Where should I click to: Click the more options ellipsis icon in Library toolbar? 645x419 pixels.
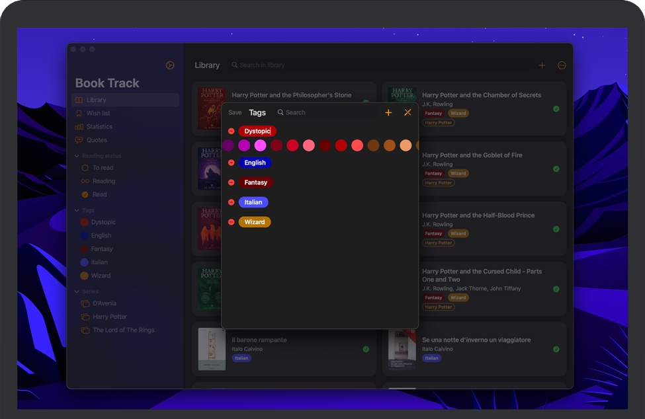click(x=562, y=65)
